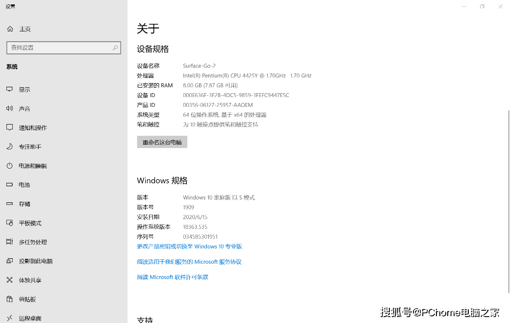This screenshot has height=323, width=510.
Task: Click the search magnifier icon in settings box
Action: tap(115, 48)
